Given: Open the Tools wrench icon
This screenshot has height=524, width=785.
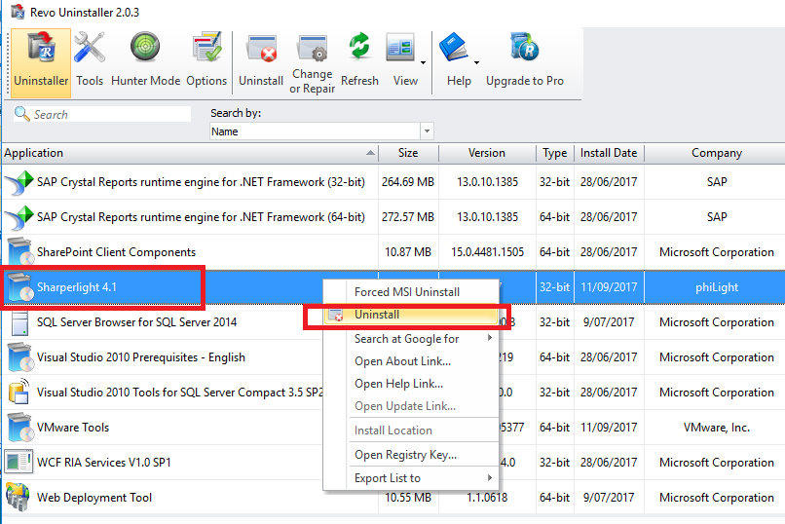Looking at the screenshot, I should pos(90,49).
